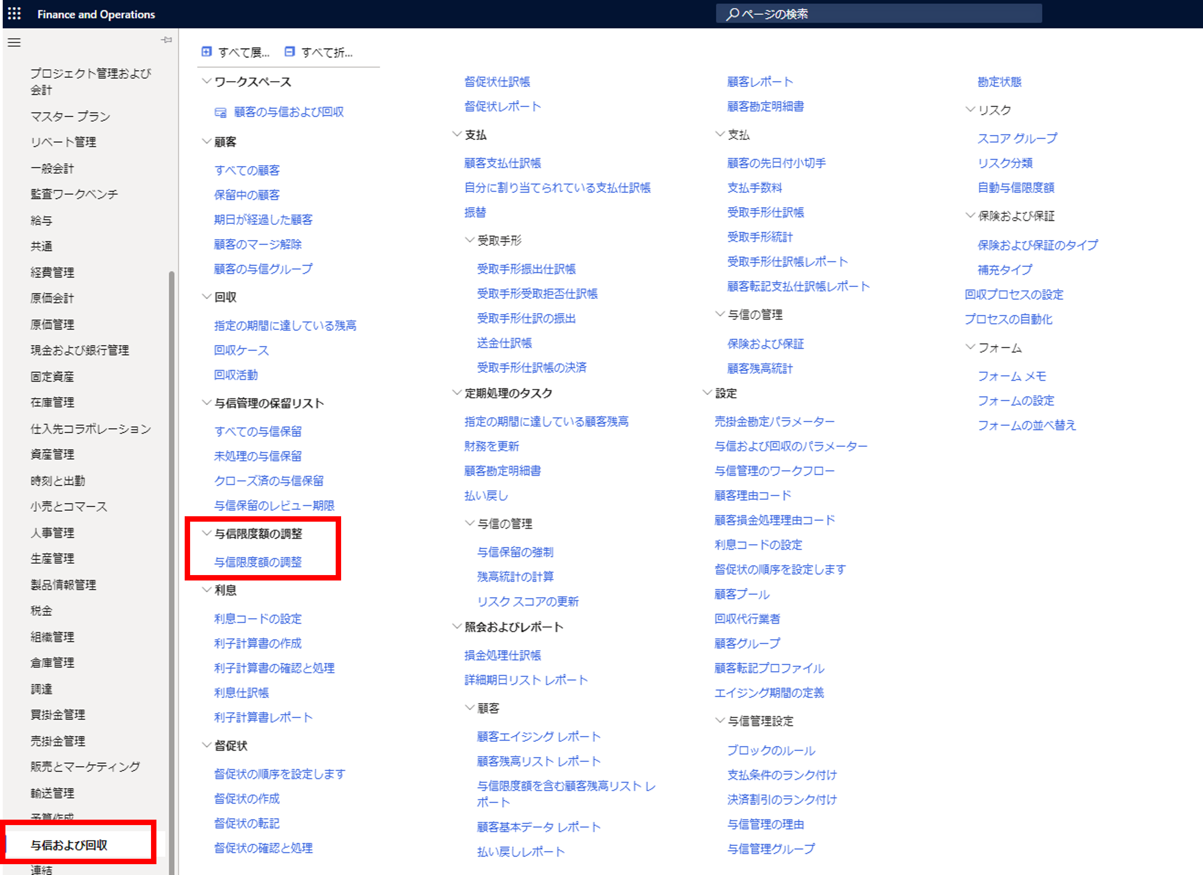Screen dimensions: 1203x875
Task: Collapse the 与信管理設定 section
Action: click(720, 720)
